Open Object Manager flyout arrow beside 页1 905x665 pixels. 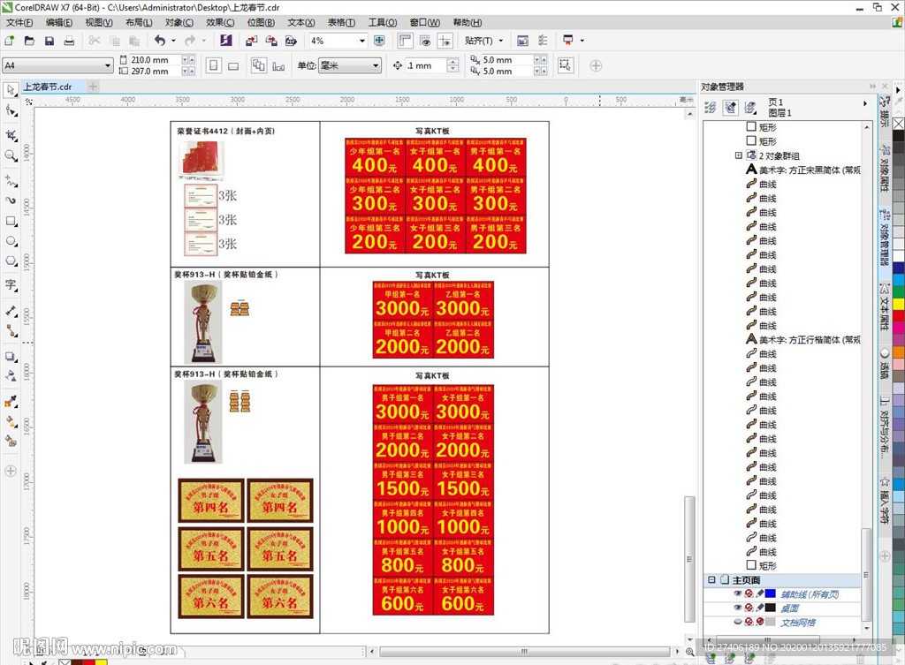coord(865,104)
